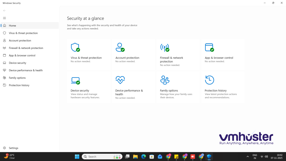Open the Virus & threat protection tile icon
286x161 pixels.
point(75,47)
